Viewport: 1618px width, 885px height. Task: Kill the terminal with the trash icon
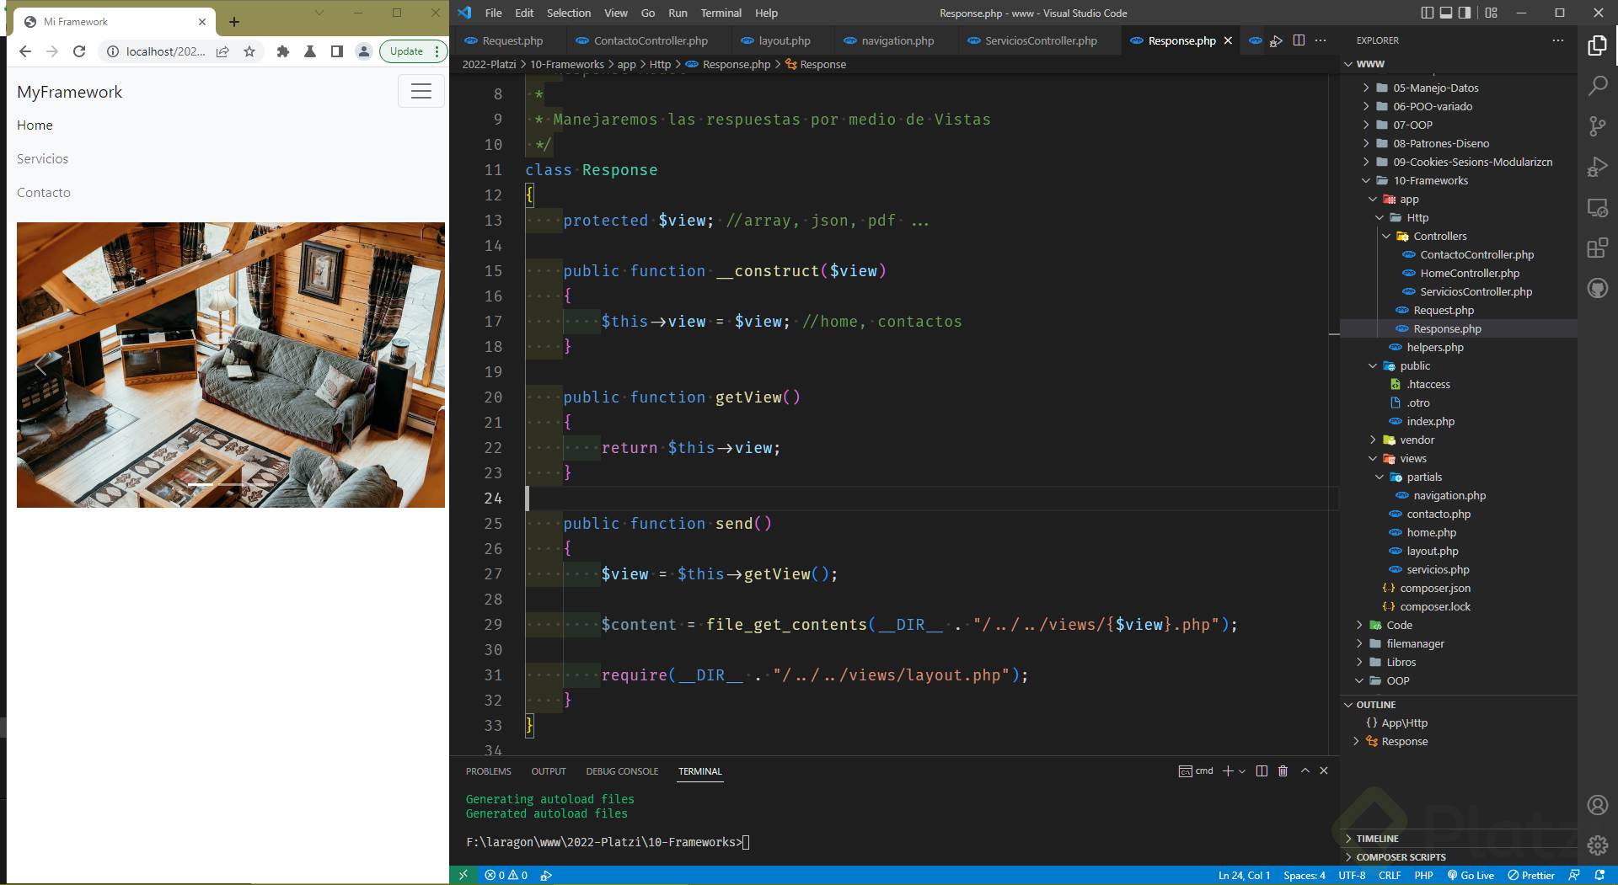[1283, 770]
